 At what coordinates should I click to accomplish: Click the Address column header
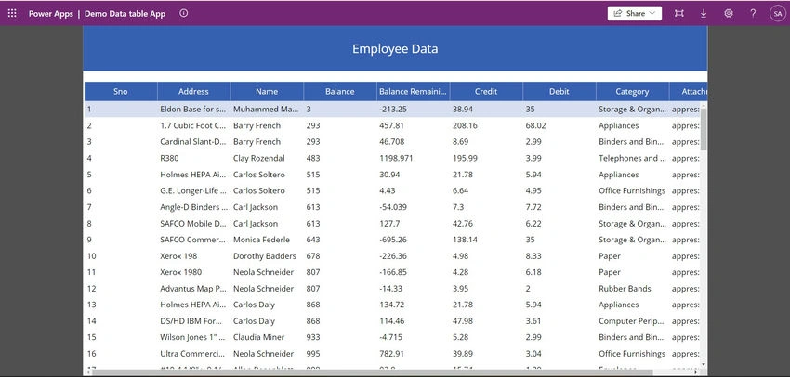(193, 92)
